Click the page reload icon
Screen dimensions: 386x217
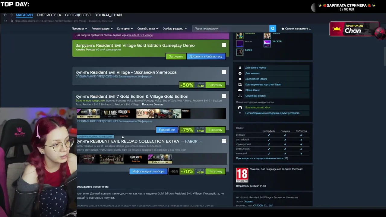point(5,21)
